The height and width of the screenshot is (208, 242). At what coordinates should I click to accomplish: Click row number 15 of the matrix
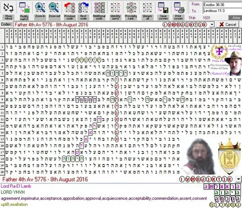tap(3, 139)
